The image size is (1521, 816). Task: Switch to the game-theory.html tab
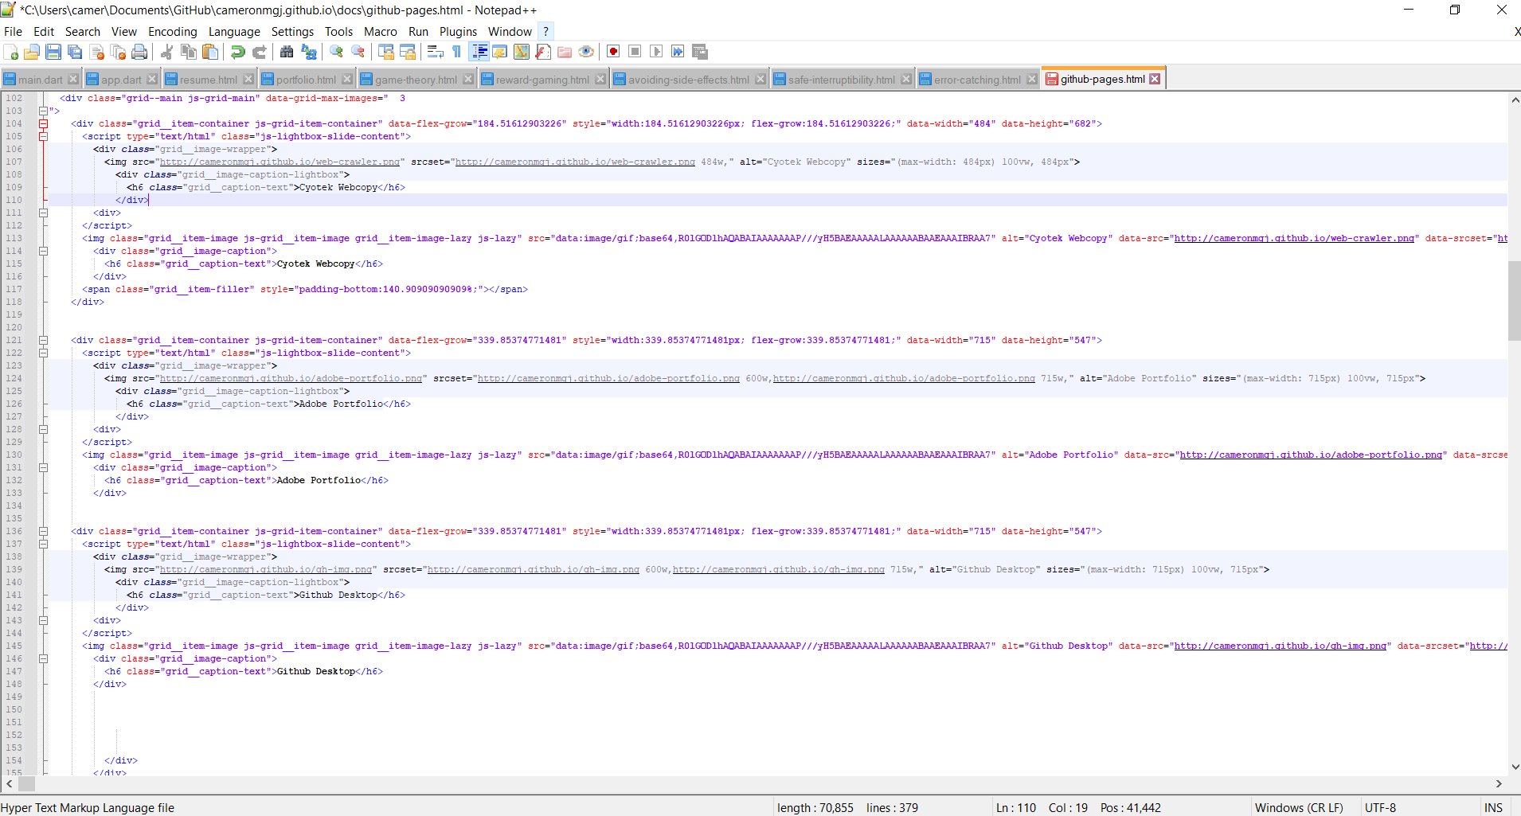pyautogui.click(x=416, y=80)
